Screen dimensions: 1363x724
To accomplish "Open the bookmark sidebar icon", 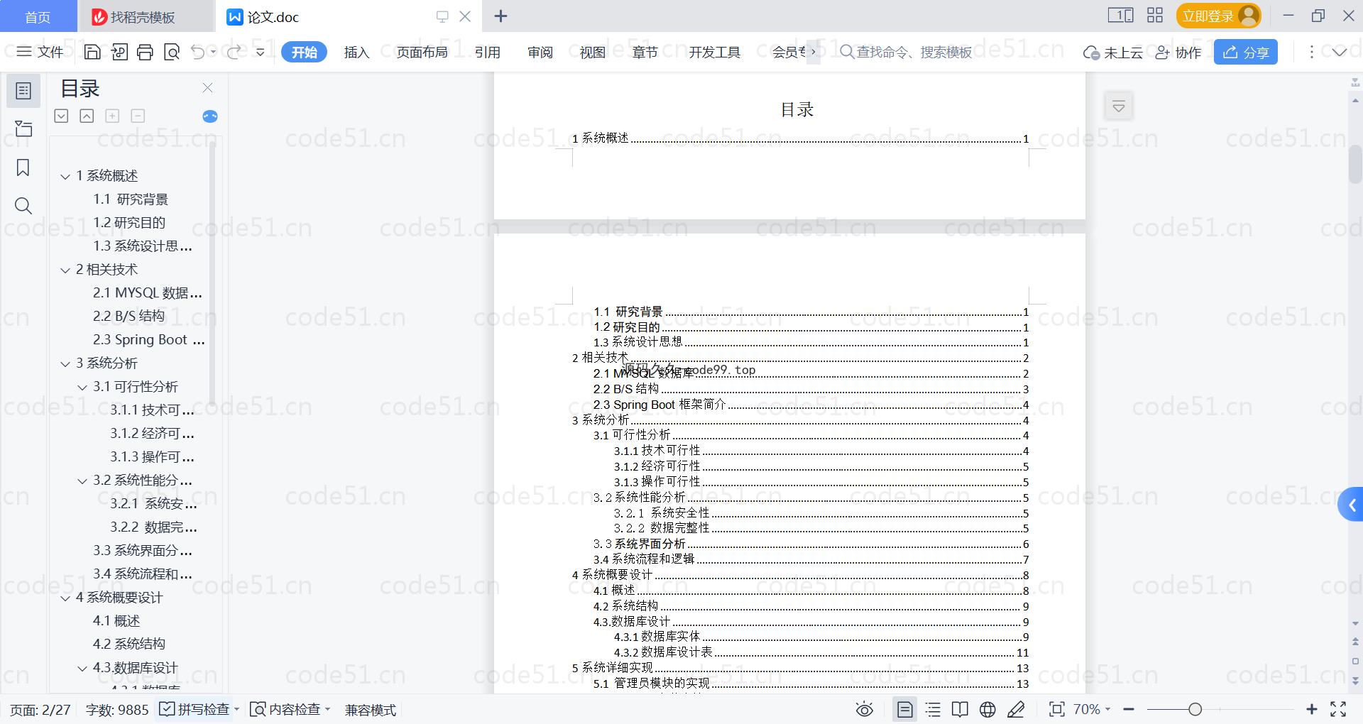I will [23, 168].
